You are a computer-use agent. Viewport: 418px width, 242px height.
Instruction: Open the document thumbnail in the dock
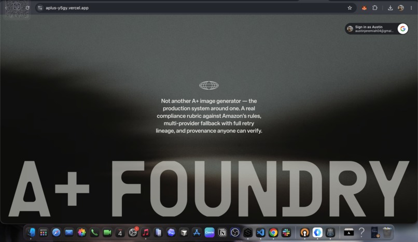pyautogui.click(x=374, y=233)
